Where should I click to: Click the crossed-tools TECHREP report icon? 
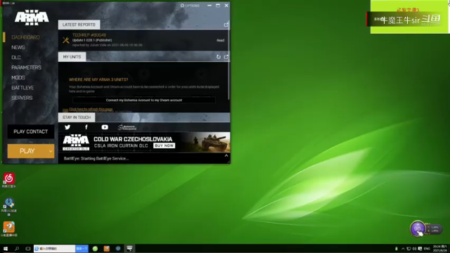pyautogui.click(x=66, y=40)
